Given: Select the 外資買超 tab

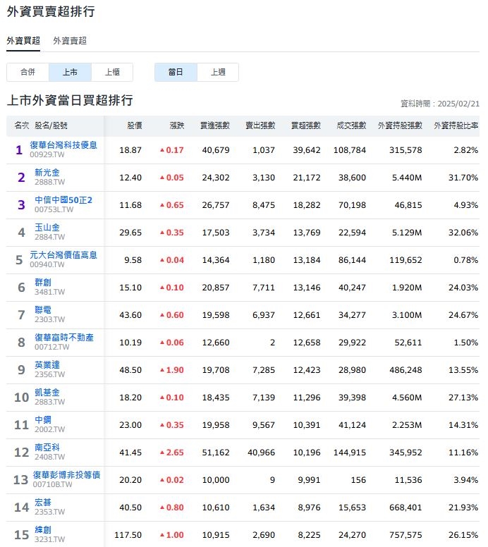Looking at the screenshot, I should click(23, 41).
